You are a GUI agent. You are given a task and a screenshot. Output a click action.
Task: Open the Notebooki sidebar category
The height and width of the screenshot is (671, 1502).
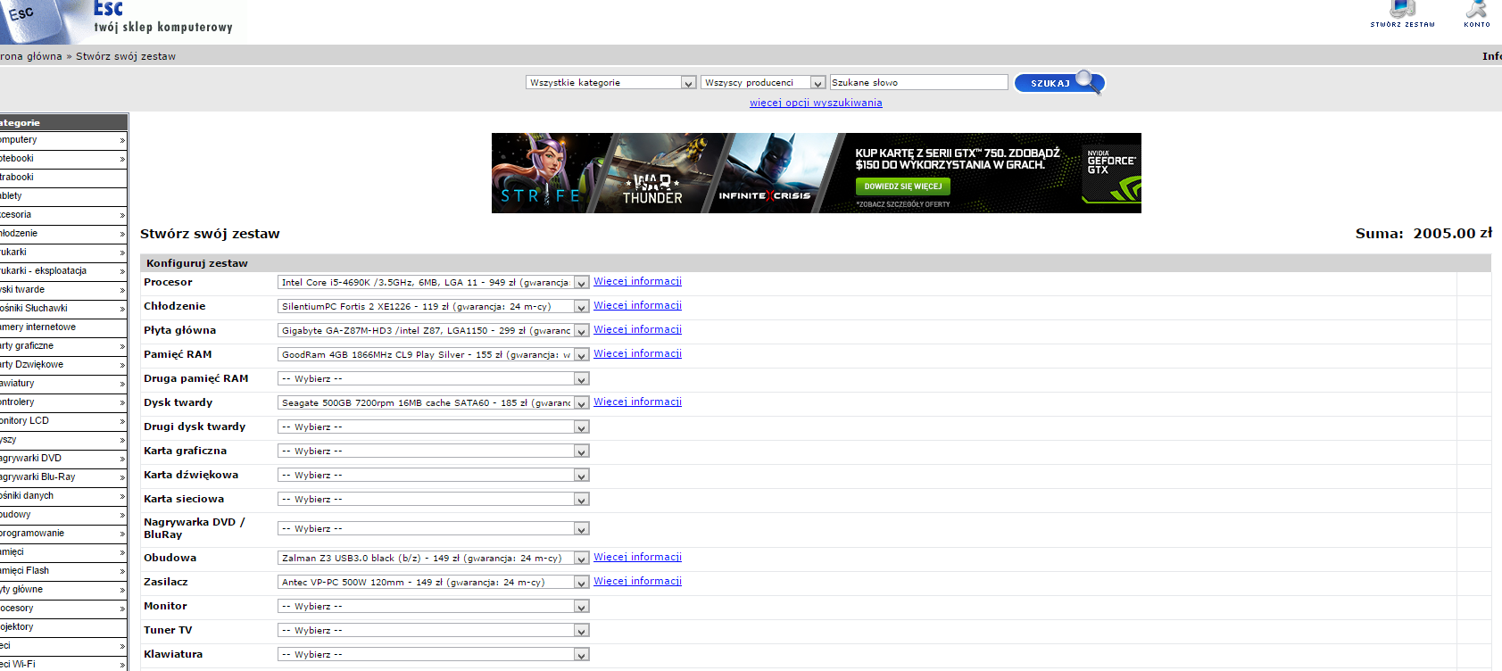pos(63,159)
